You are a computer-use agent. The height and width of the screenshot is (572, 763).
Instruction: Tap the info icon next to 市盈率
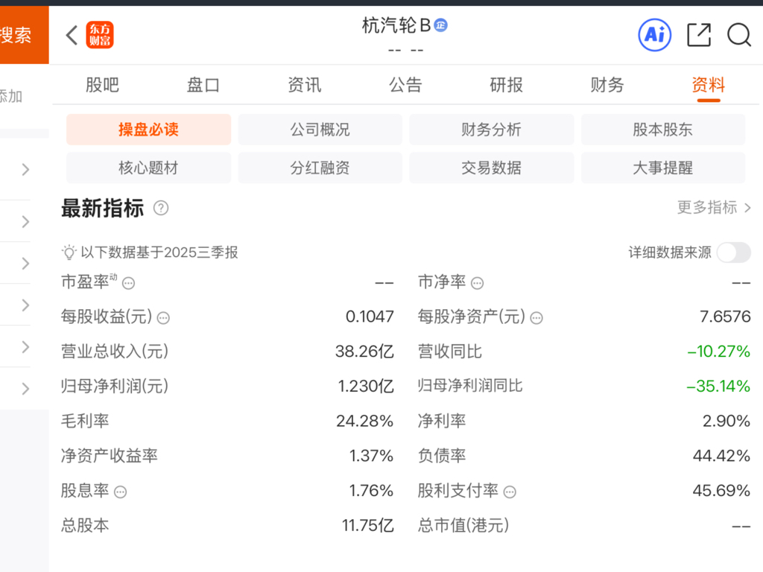129,283
